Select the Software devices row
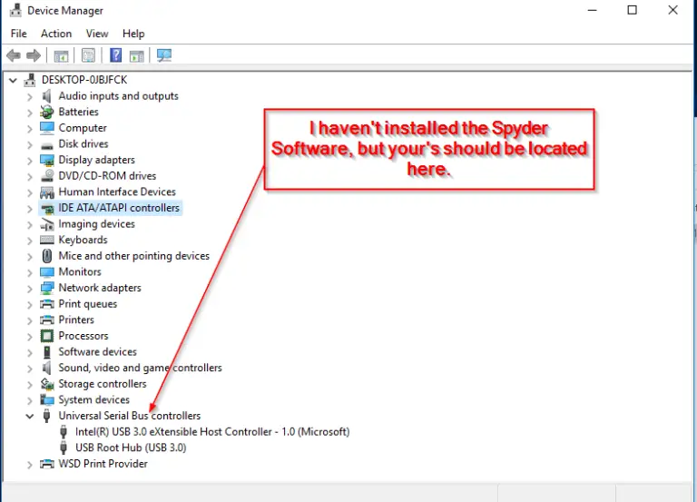The height and width of the screenshot is (502, 697). click(97, 351)
